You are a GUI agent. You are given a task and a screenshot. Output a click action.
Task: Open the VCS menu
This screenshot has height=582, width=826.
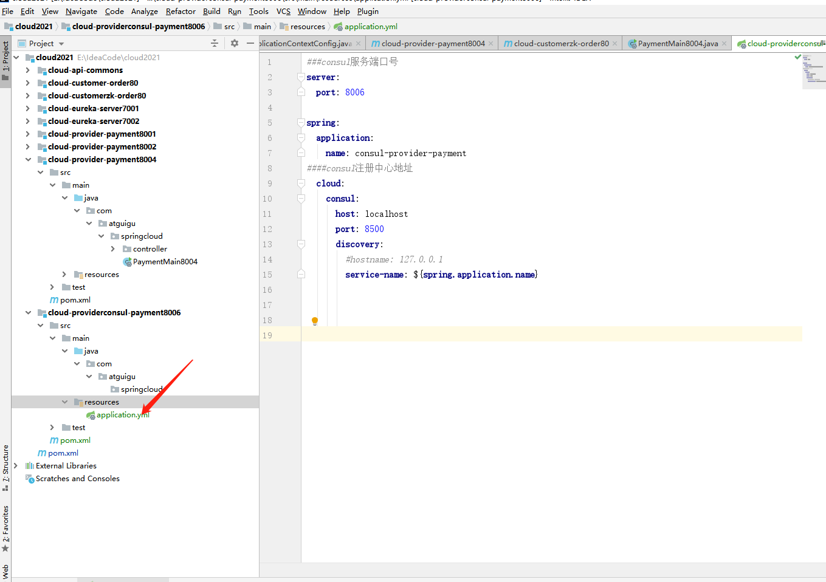(283, 11)
